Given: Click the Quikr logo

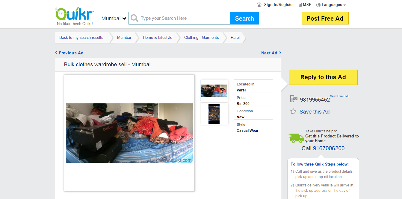Looking at the screenshot, I should [75, 16].
